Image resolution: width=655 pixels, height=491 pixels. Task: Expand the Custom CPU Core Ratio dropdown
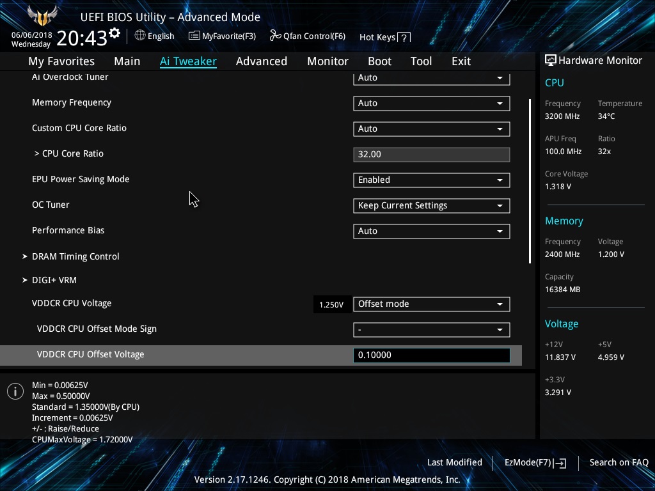[x=432, y=129]
